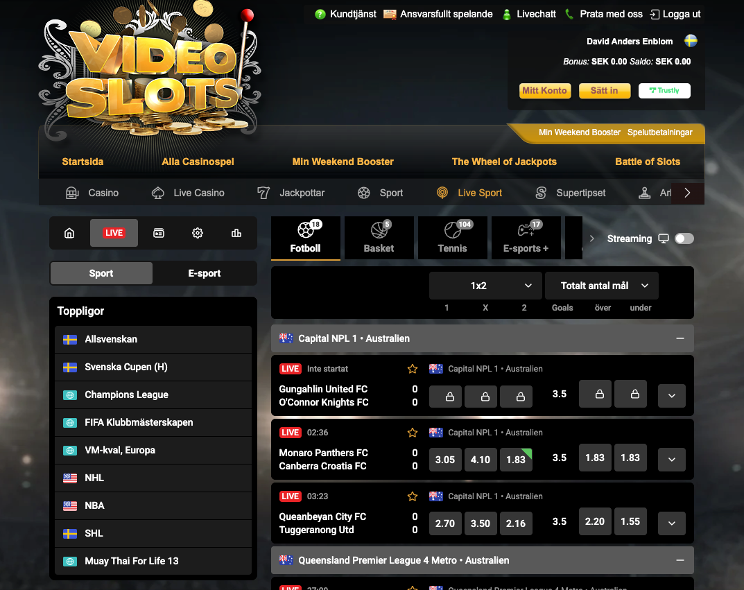Open the statistics bar chart icon

[236, 233]
